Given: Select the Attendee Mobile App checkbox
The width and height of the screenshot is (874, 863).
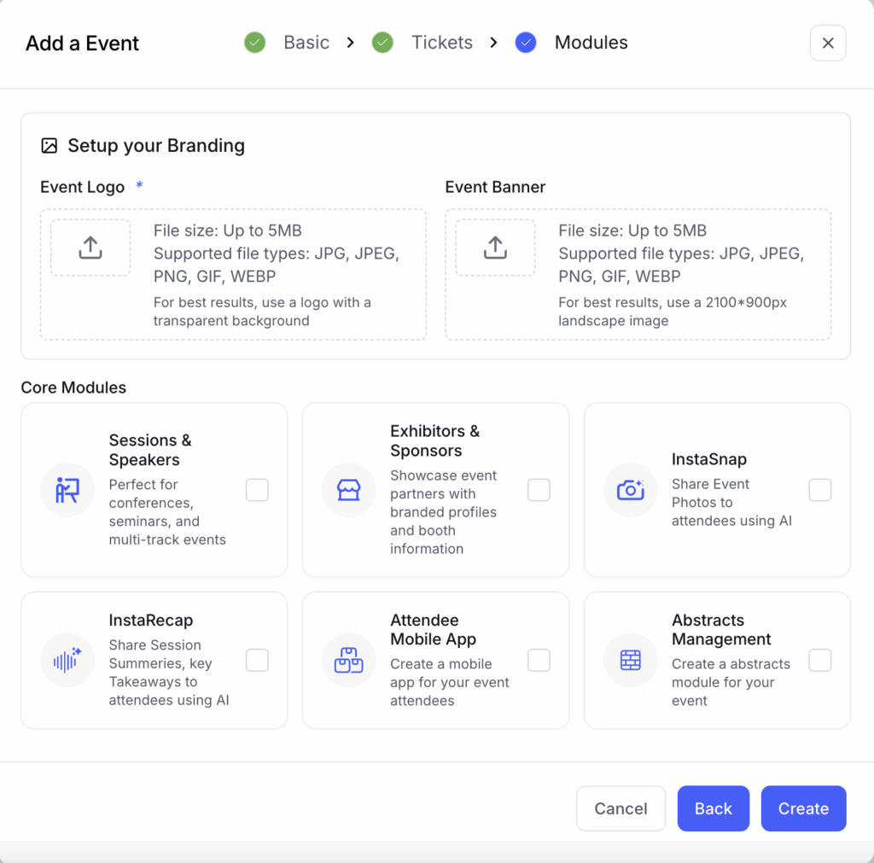Looking at the screenshot, I should click(539, 660).
